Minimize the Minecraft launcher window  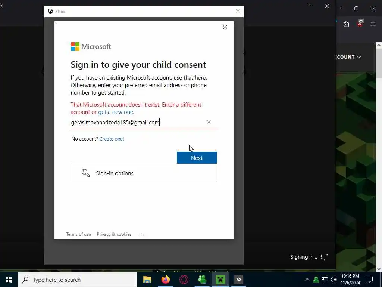coord(310,6)
